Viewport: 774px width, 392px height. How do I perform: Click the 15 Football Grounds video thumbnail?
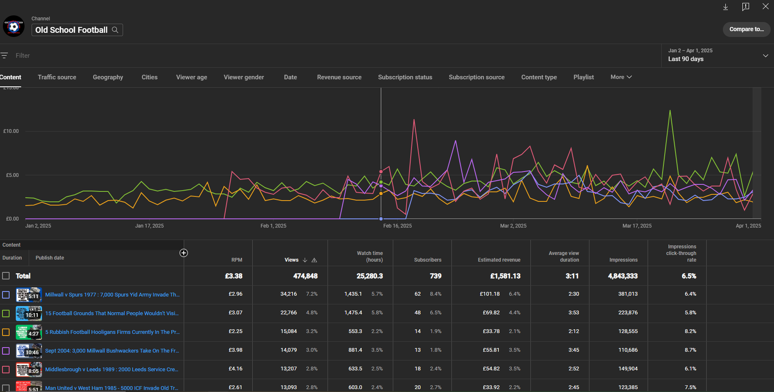click(x=29, y=314)
